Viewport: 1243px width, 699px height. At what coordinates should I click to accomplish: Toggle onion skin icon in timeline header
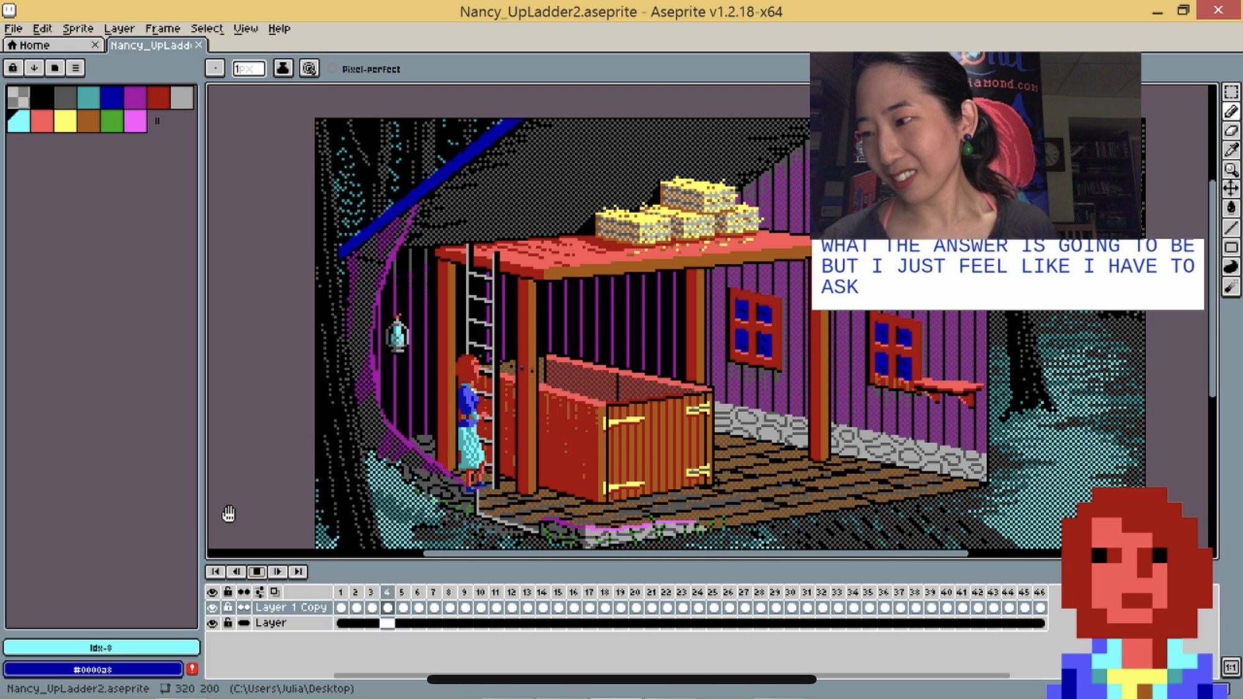(275, 592)
